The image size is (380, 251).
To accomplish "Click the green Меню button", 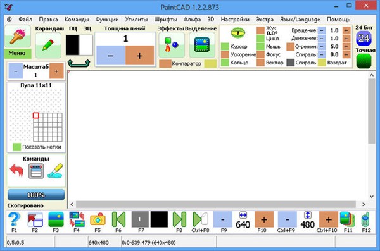I will click(18, 53).
